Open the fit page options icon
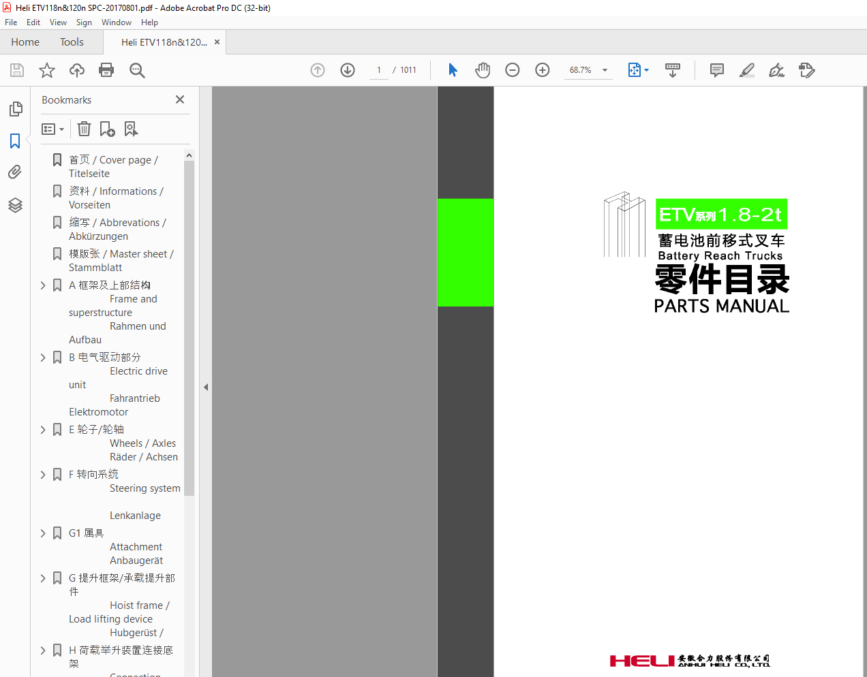 tap(638, 70)
